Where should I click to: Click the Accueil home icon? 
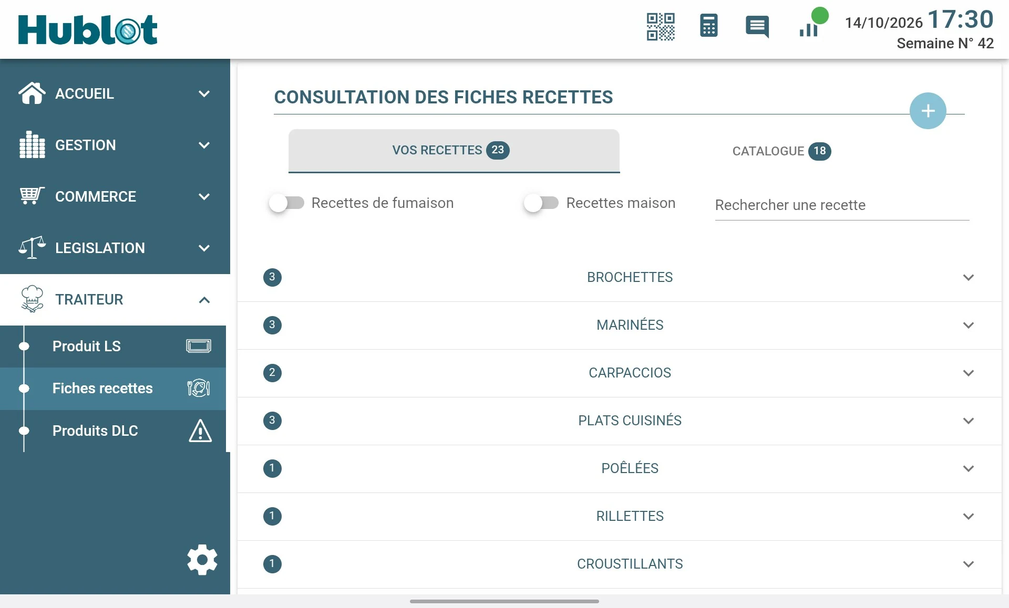pos(32,93)
